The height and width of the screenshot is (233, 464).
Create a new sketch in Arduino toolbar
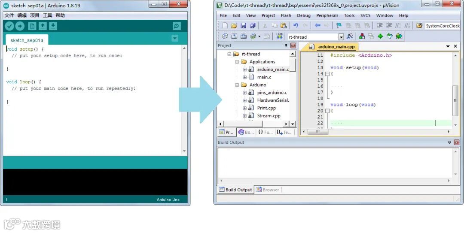(32, 26)
